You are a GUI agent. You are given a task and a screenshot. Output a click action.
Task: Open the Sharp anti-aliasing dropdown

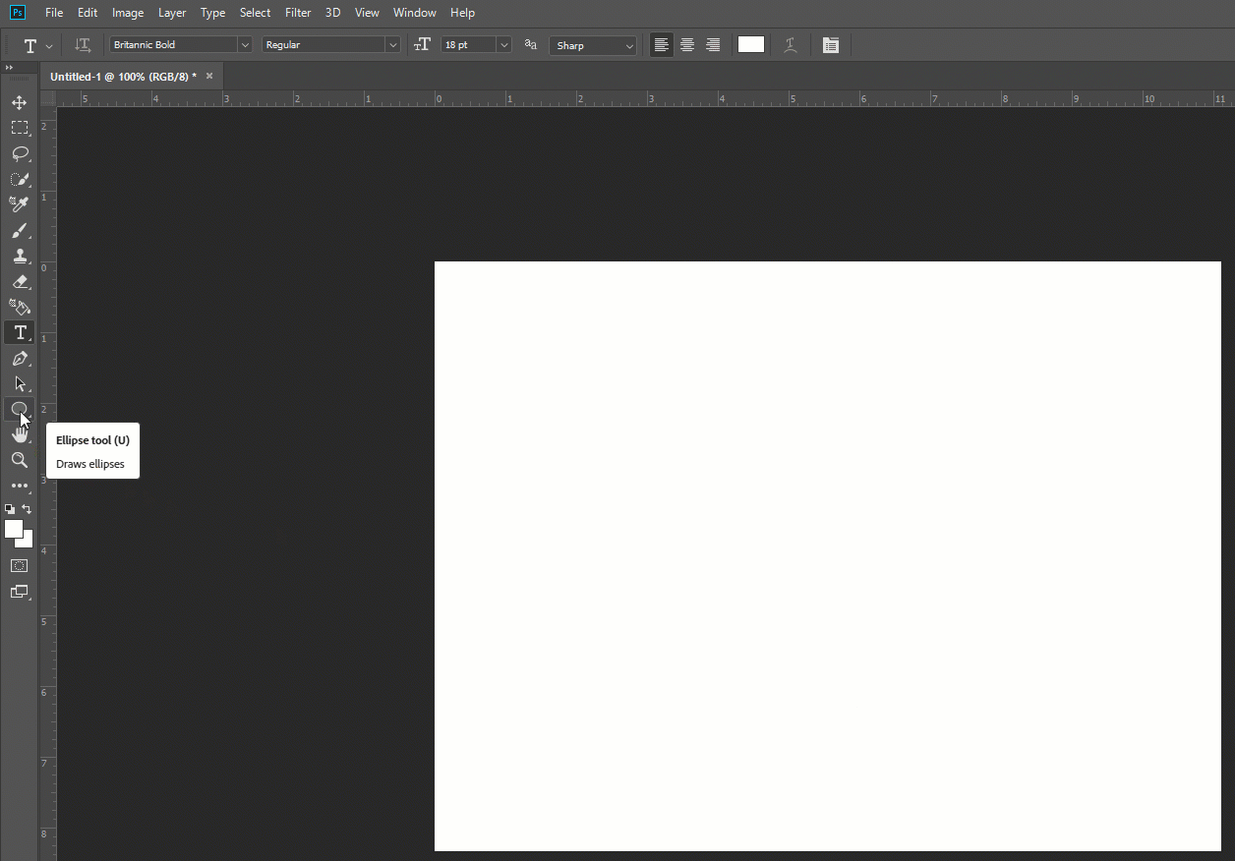coord(593,45)
